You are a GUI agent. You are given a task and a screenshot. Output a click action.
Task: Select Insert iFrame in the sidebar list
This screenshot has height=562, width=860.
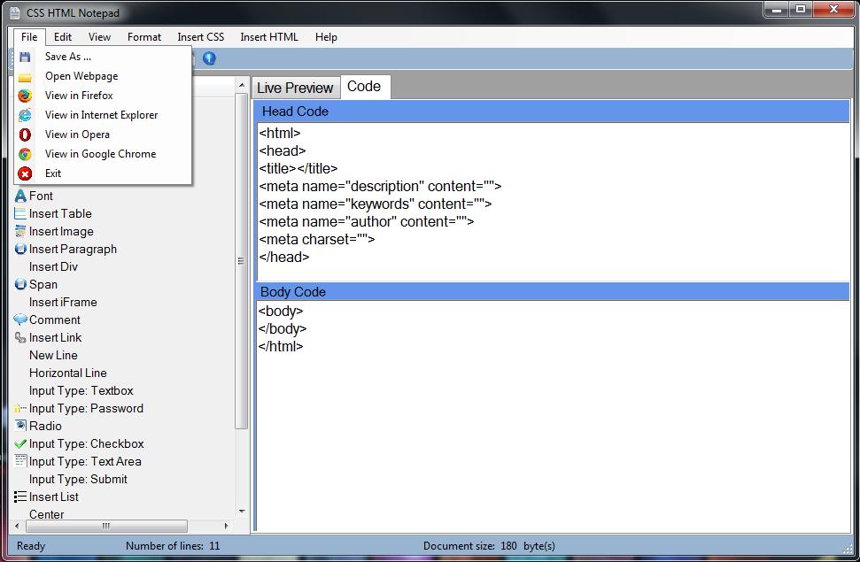63,302
